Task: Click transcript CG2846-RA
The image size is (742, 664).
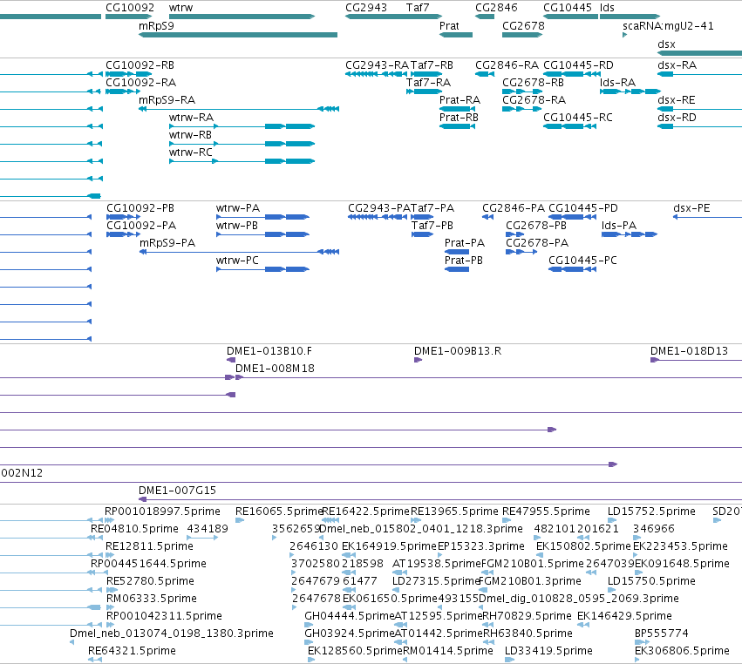Action: pos(485,74)
